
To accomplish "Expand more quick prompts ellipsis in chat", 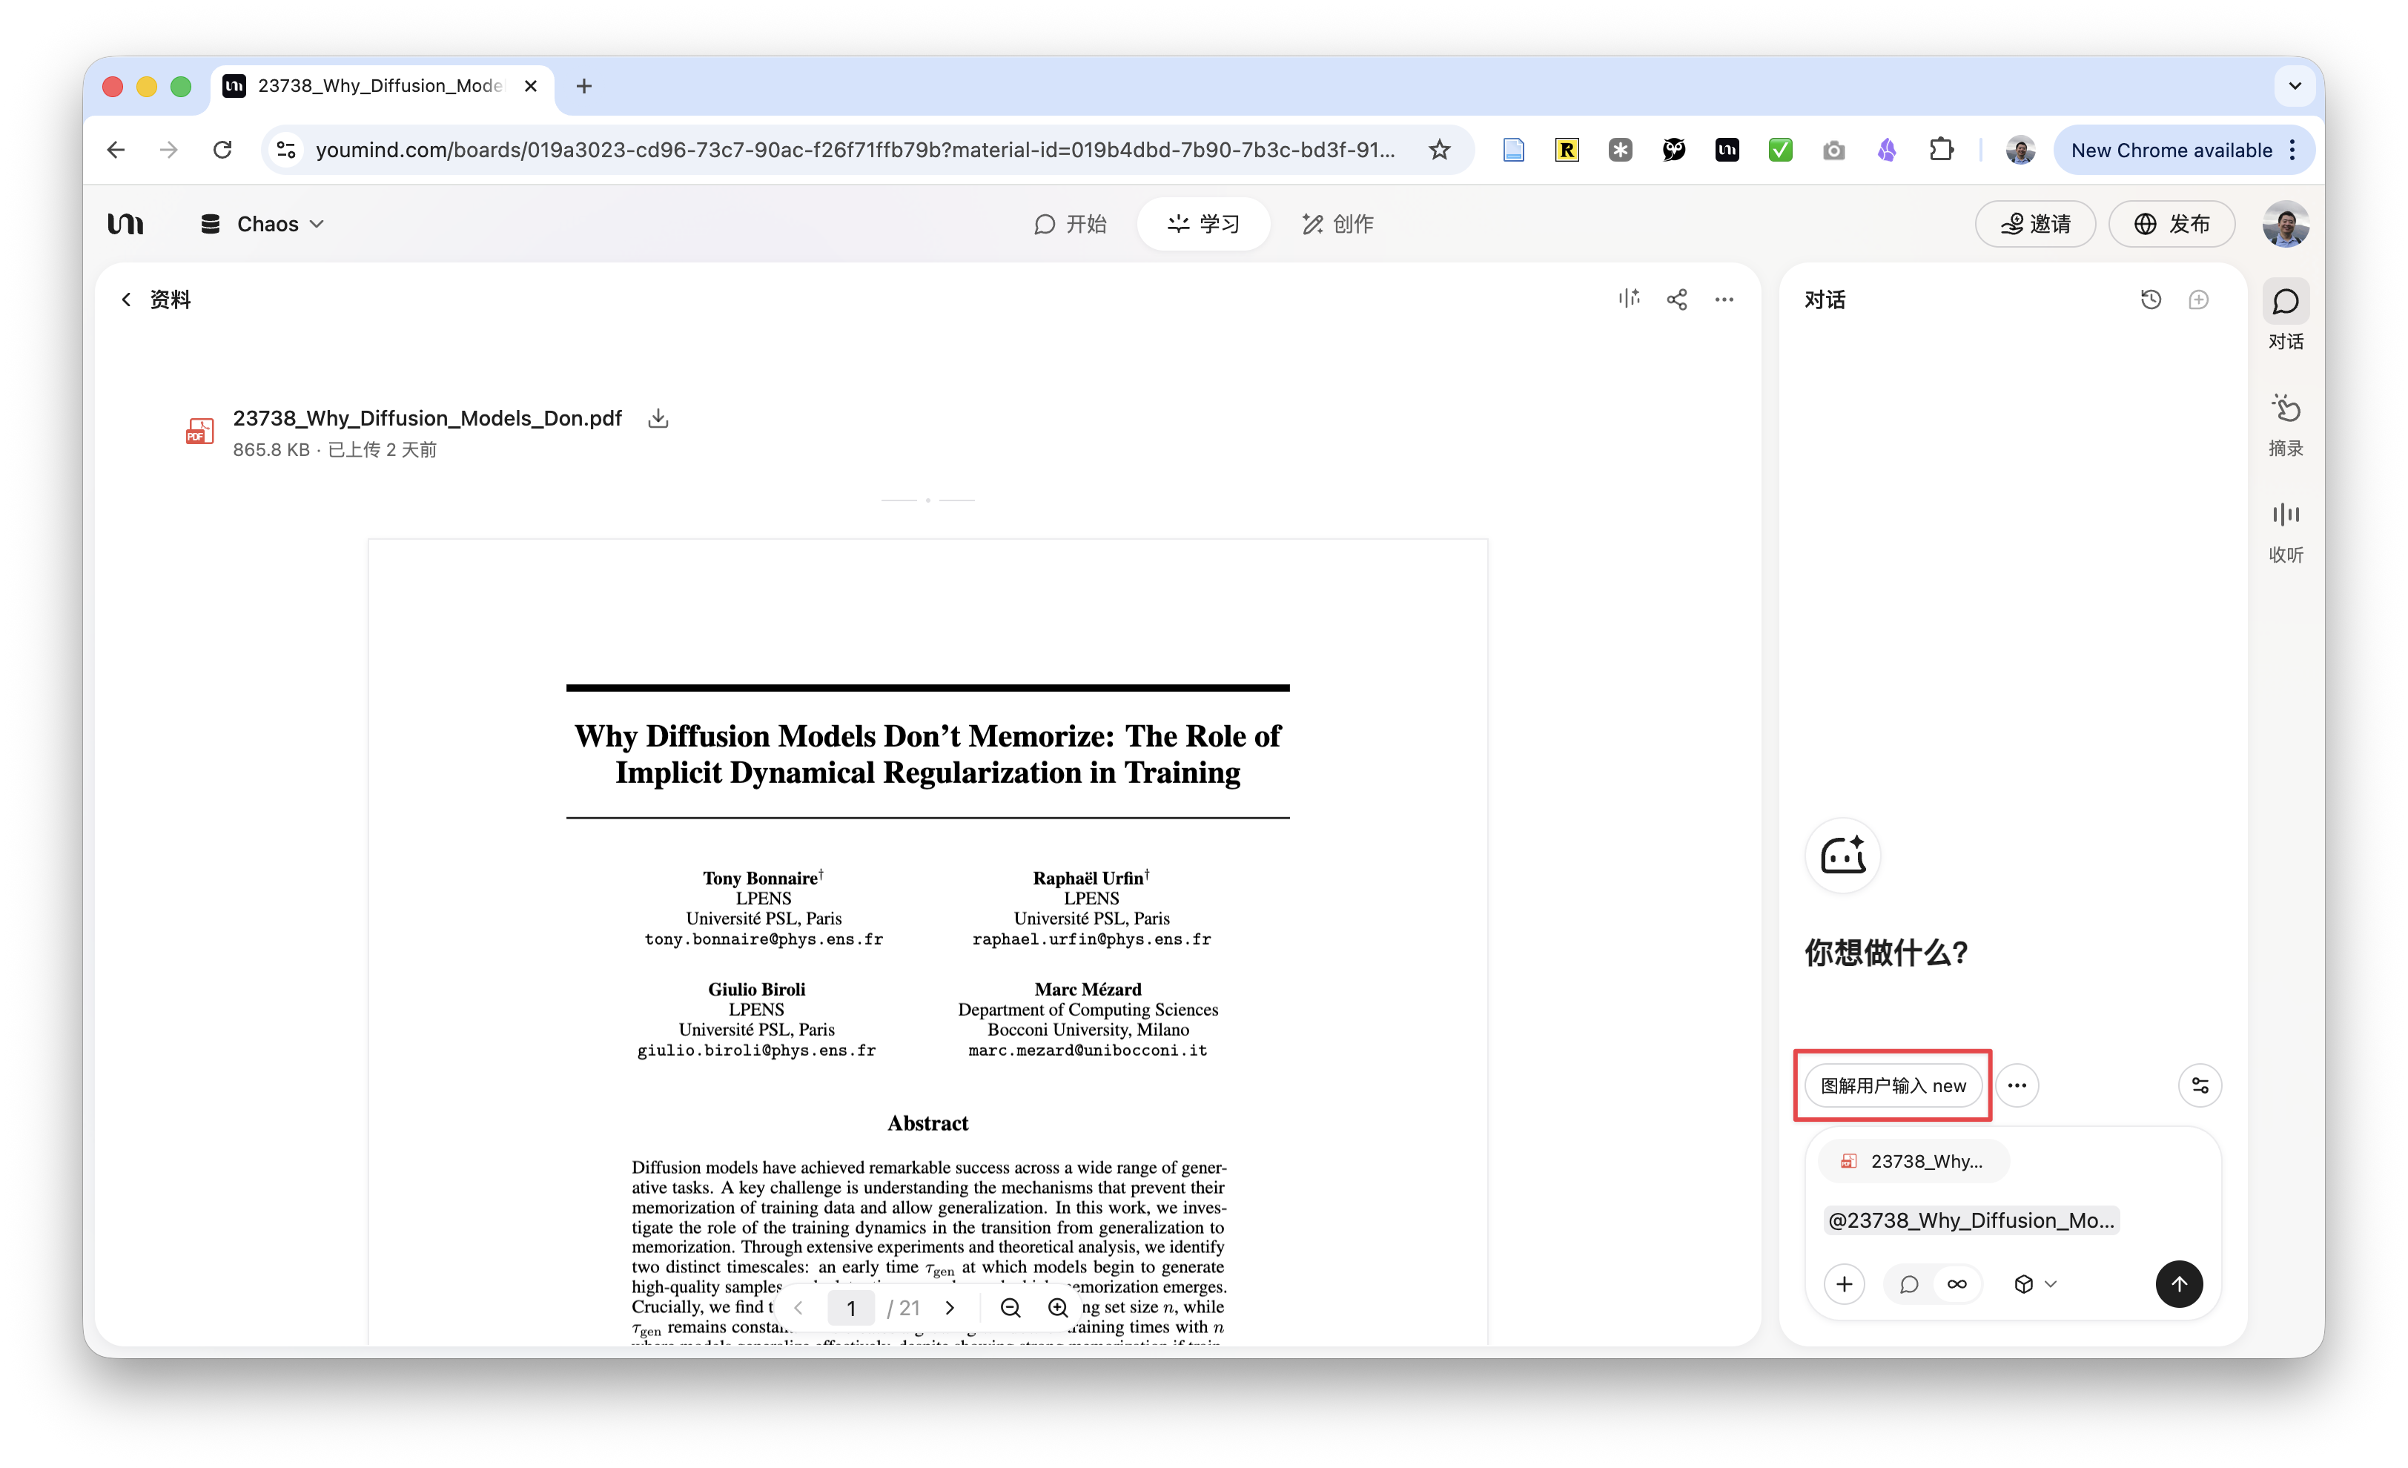I will click(2017, 1085).
